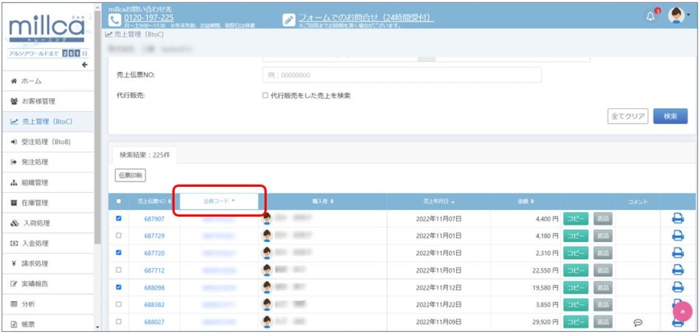The image size is (699, 334).
Task: Click print icon for order 687720
Action: coord(677,252)
